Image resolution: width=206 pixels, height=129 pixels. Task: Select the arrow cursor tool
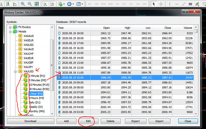(x=154, y=4)
